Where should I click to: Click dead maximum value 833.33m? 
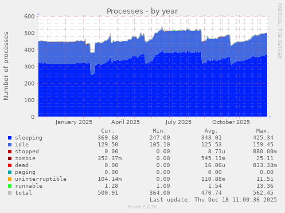pos(265,165)
